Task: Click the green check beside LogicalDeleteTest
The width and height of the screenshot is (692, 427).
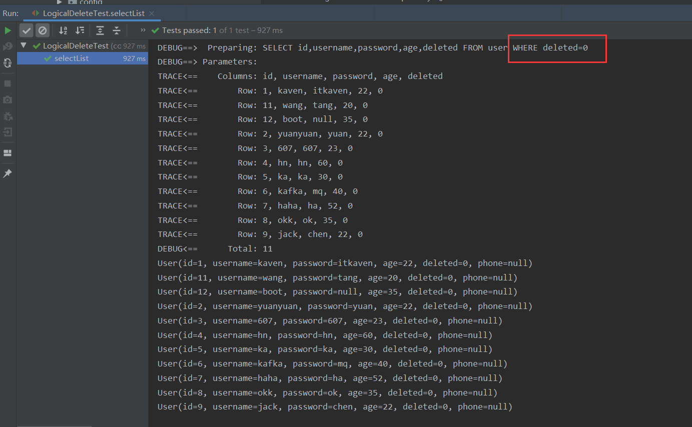Action: (36, 46)
